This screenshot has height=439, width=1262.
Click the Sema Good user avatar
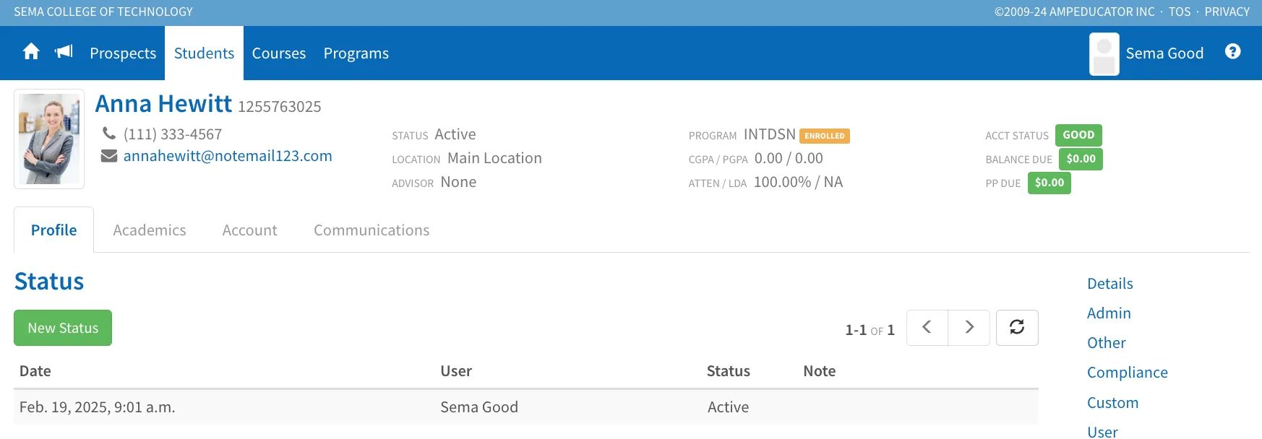point(1104,53)
